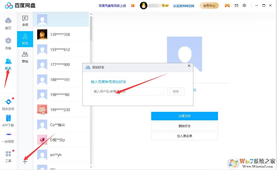Screen dimensions: 277x170
Task: Open the 工具 tools panel
Action: tap(8, 156)
